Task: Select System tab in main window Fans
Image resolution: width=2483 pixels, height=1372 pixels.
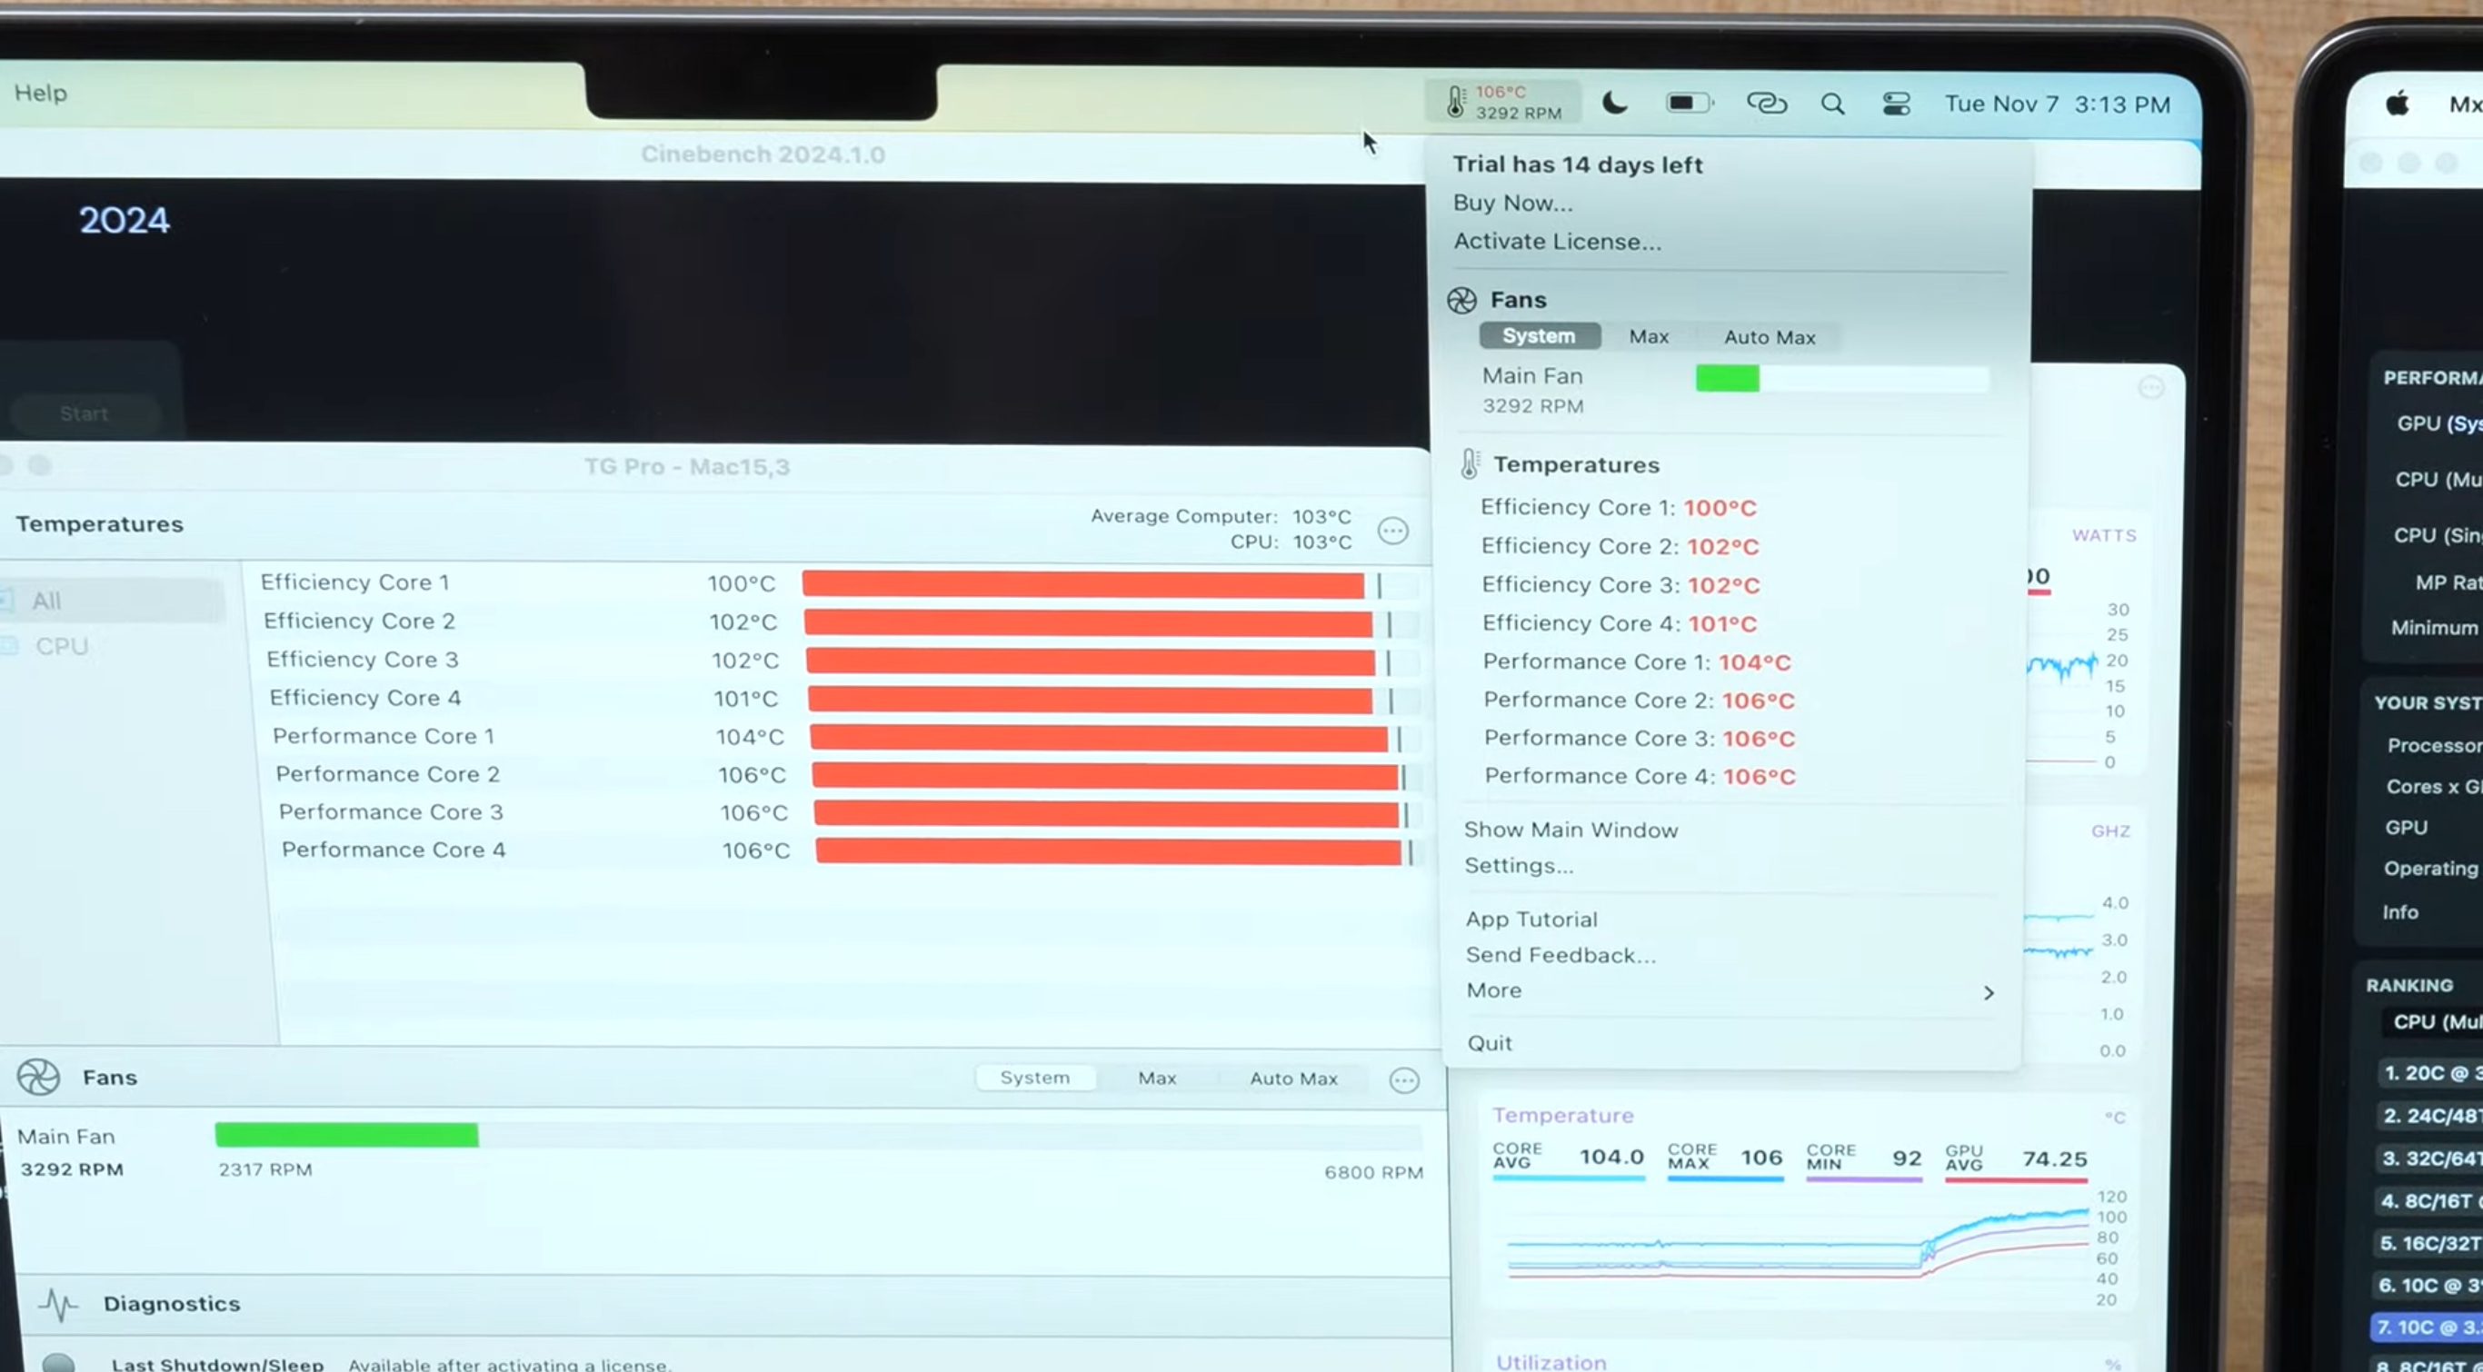Action: (1034, 1078)
